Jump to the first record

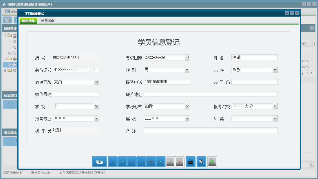(x=113, y=162)
